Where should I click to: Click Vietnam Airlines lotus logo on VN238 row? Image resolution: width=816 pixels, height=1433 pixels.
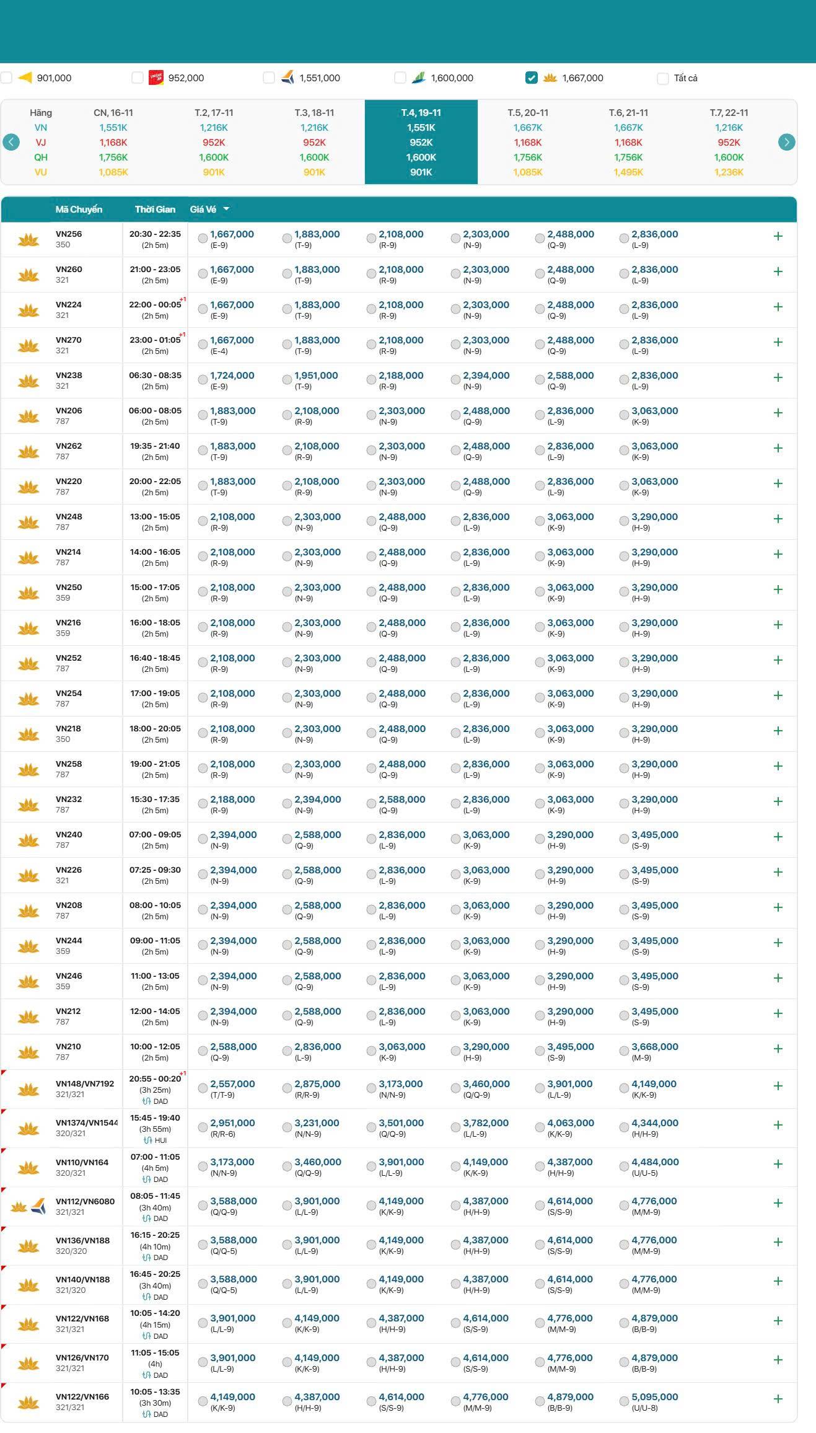(29, 381)
